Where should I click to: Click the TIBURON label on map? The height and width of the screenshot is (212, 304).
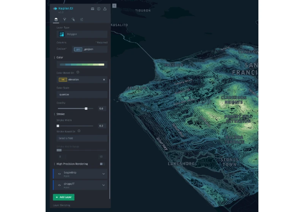[x=143, y=11]
